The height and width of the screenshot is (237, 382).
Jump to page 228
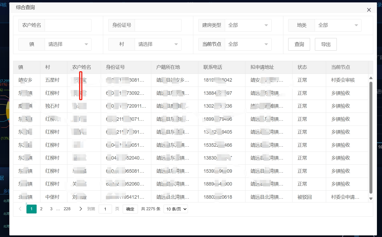(67, 209)
